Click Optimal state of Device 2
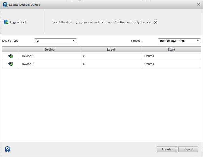The height and width of the screenshot is (157, 203). [150, 64]
